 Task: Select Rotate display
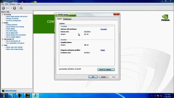pyautogui.click(x=11, y=29)
